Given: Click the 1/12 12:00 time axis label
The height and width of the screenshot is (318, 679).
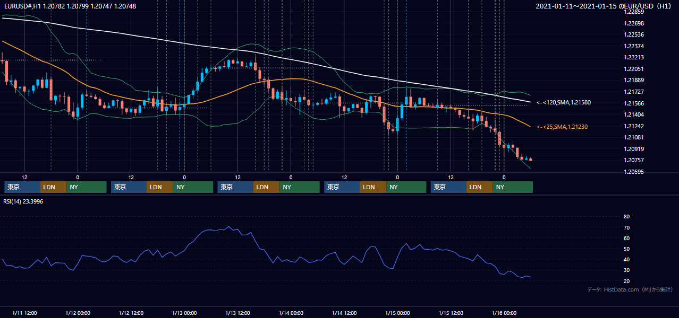Looking at the screenshot, I should point(131,313).
